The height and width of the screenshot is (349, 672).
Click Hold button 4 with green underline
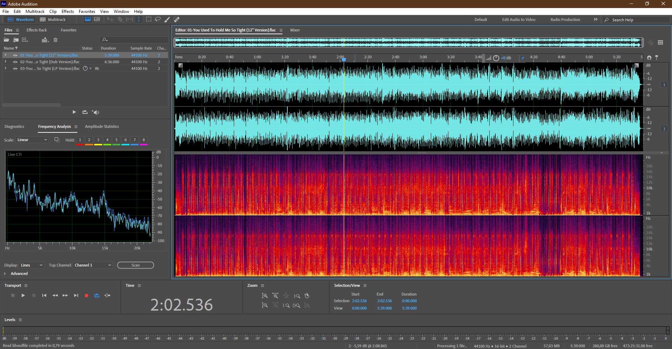107,140
